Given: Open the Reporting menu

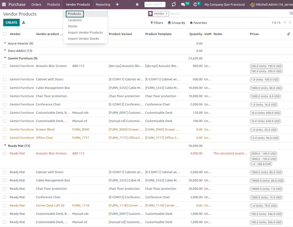Looking at the screenshot, I should pyautogui.click(x=103, y=4).
